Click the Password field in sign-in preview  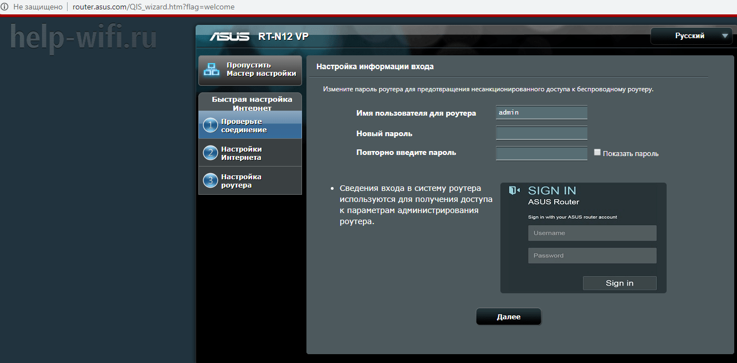point(592,256)
